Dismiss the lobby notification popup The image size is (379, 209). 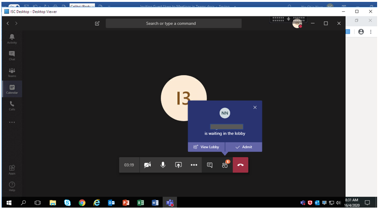point(255,108)
